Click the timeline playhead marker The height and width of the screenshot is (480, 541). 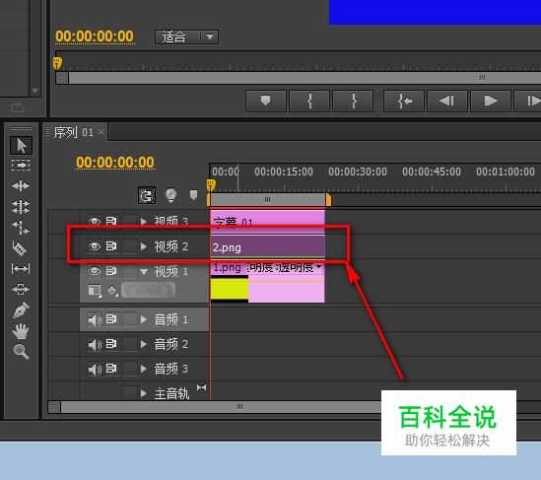click(211, 185)
